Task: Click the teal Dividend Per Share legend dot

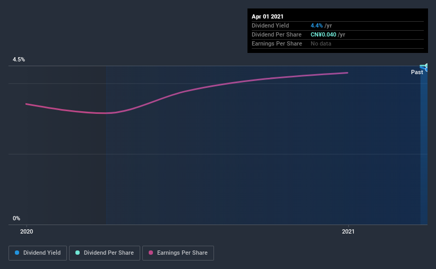Action: point(78,253)
